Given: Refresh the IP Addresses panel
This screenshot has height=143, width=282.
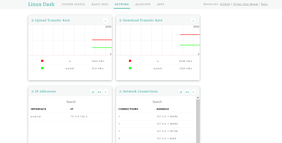Looking at the screenshot, I should pyautogui.click(x=93, y=92).
